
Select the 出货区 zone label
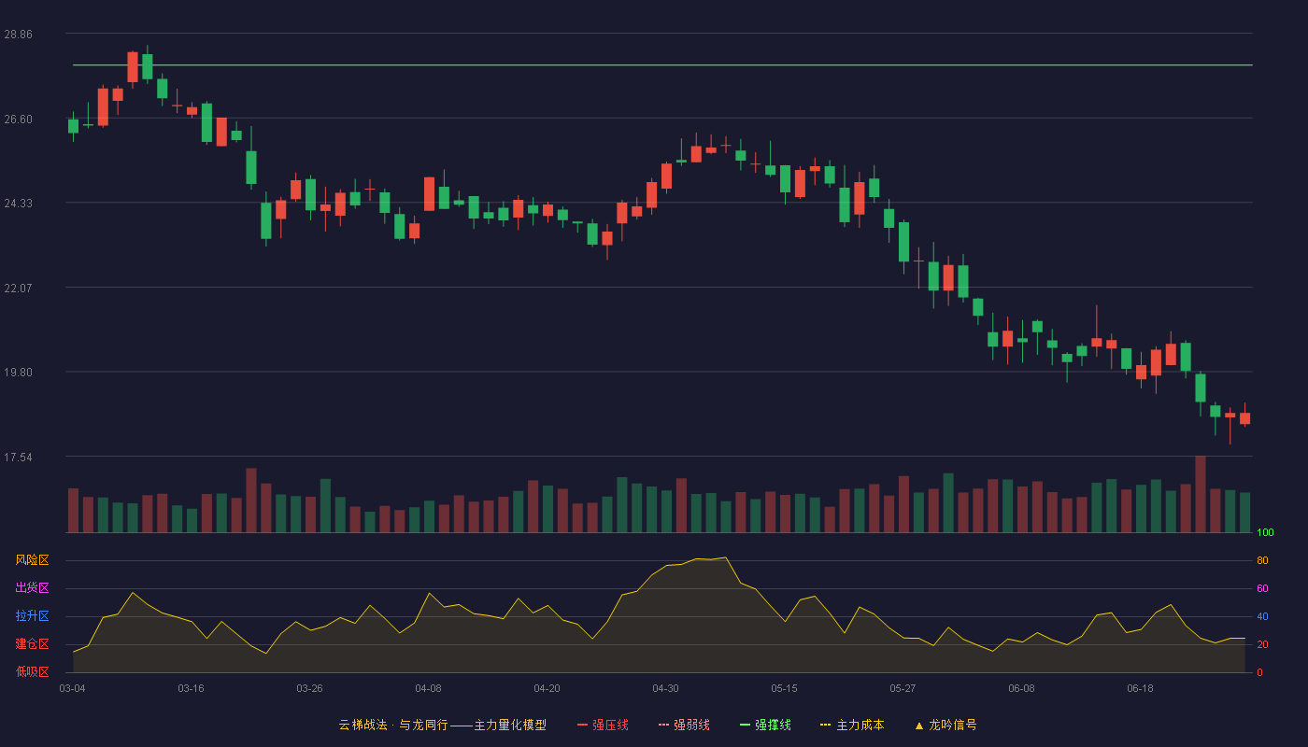(x=32, y=588)
